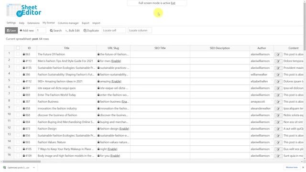Click author cell williamwalker
The height and width of the screenshot is (172, 306).
(x=262, y=75)
